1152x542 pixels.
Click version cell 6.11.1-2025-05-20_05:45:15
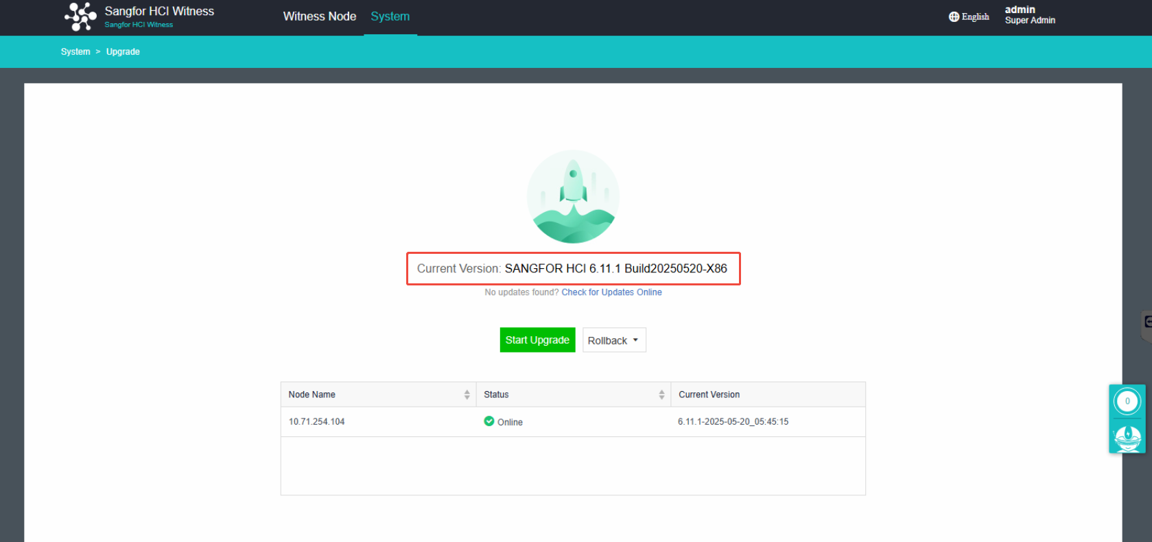(x=733, y=422)
